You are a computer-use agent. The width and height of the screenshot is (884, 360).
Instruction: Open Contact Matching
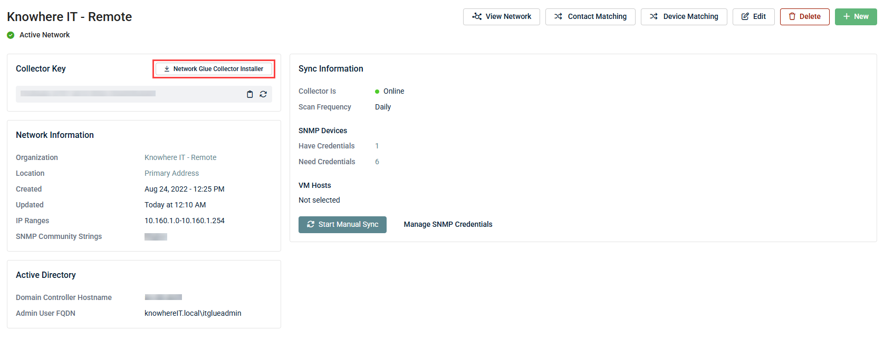coord(590,16)
